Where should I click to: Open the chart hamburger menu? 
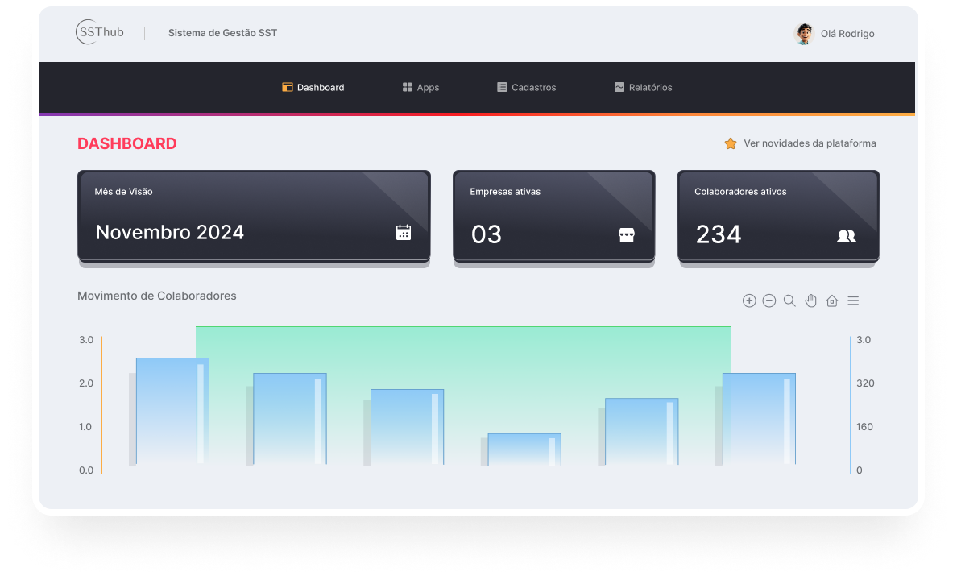point(853,300)
